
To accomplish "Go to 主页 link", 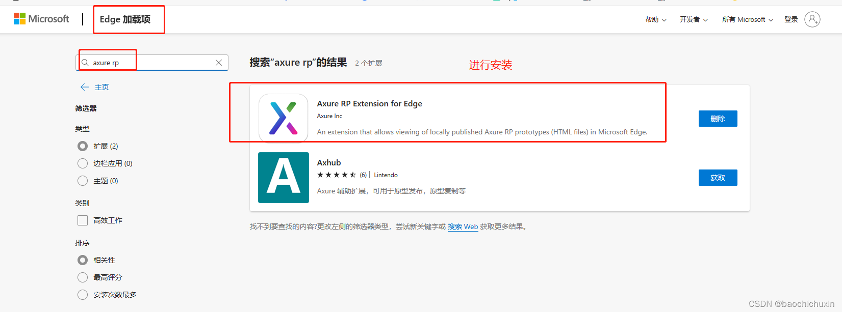I will (102, 87).
